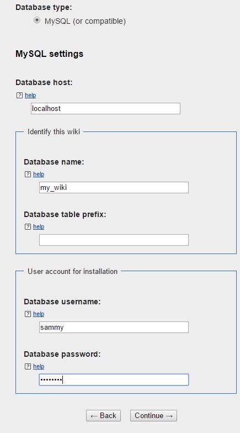Click the Database host field containing localhost
The height and width of the screenshot is (433, 240).
pyautogui.click(x=106, y=108)
